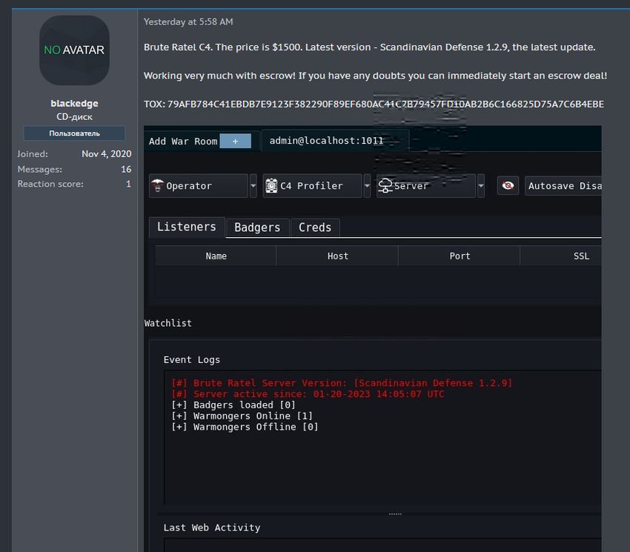
Task: Select the 'Warmongers Online [1]' log line
Action: click(242, 416)
